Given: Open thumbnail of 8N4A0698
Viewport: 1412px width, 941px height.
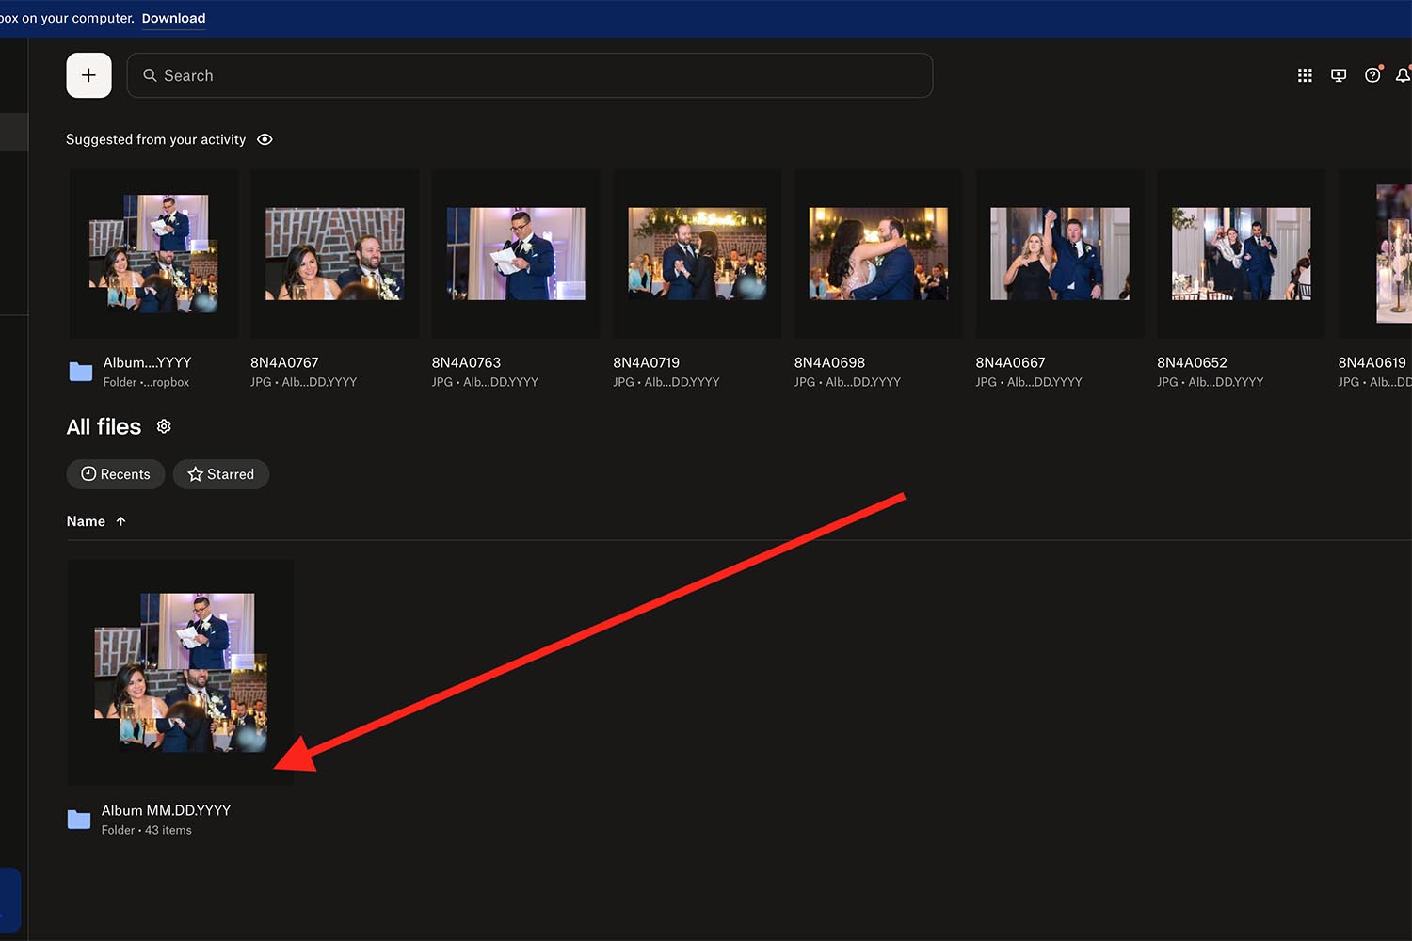Looking at the screenshot, I should pyautogui.click(x=878, y=254).
